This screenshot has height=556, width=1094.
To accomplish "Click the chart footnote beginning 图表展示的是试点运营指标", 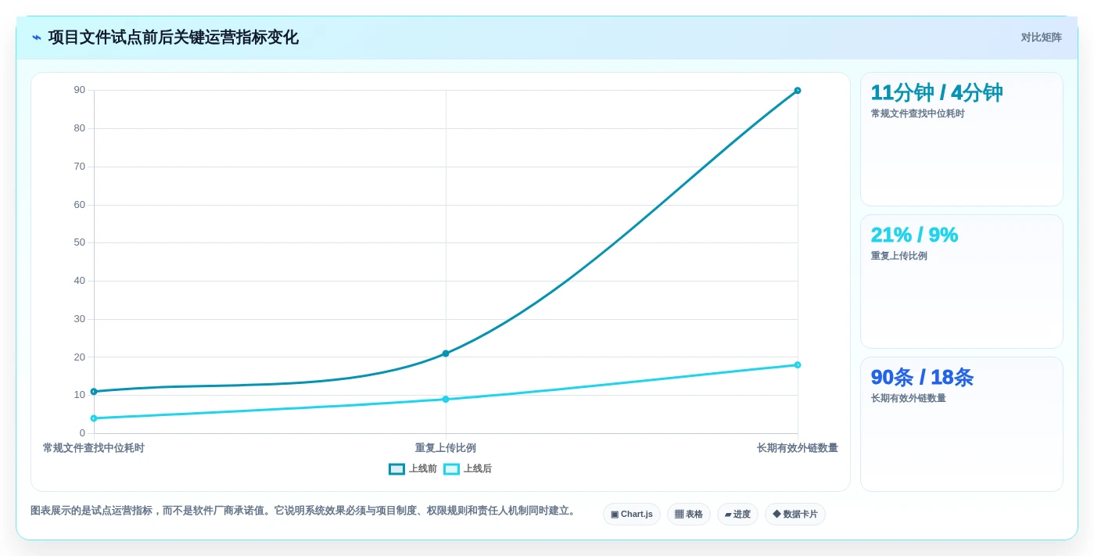I will [304, 511].
